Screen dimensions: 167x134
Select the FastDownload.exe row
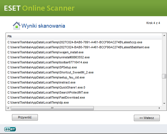(x=84, y=97)
